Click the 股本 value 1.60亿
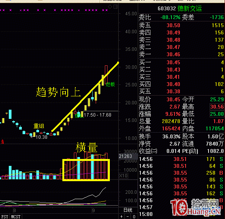 (x=215, y=136)
